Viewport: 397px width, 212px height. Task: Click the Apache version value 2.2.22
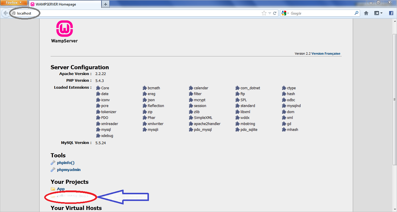101,74
